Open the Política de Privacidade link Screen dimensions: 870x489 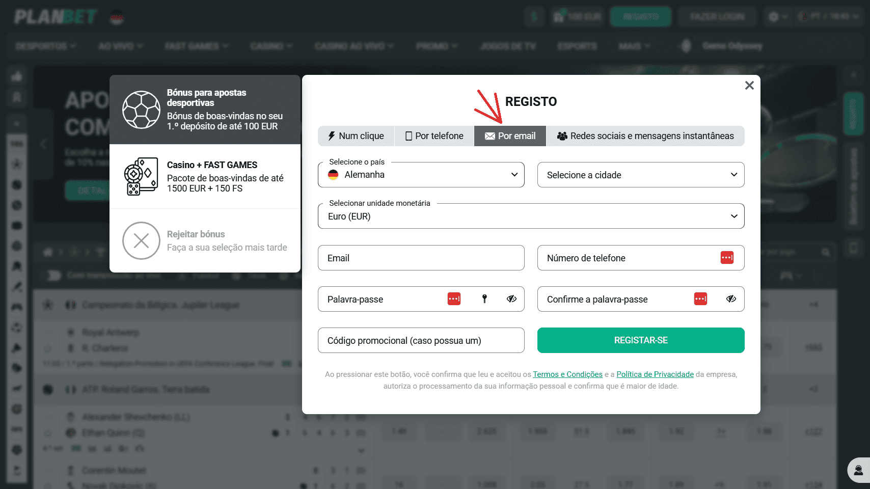(655, 374)
